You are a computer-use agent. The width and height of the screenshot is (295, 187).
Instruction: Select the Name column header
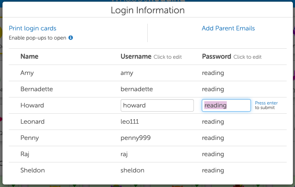(29, 57)
